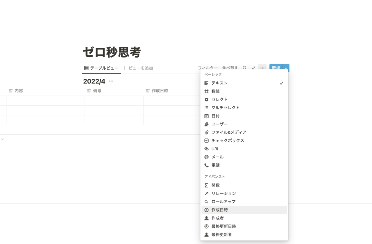Click the 新規 button

276,68
